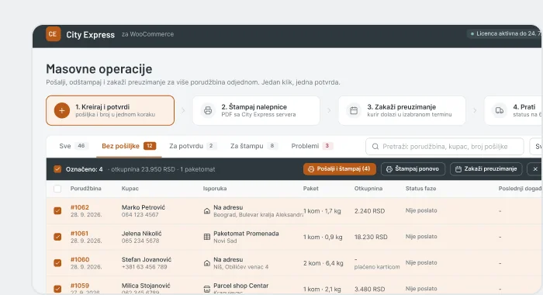The height and width of the screenshot is (295, 543).
Task: Click Pošalji i štampaj (4) button
Action: 340,169
